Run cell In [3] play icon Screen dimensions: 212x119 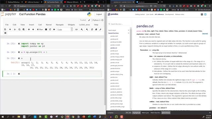point(19,44)
